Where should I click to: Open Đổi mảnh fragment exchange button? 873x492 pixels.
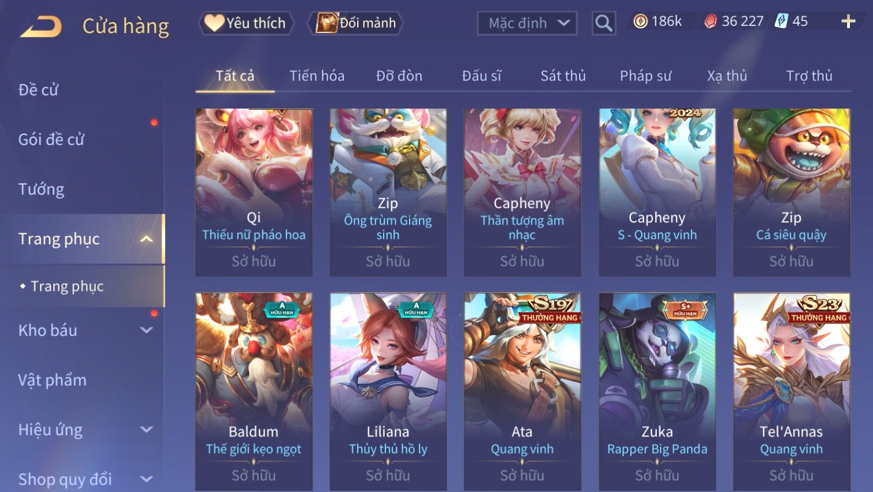click(355, 23)
